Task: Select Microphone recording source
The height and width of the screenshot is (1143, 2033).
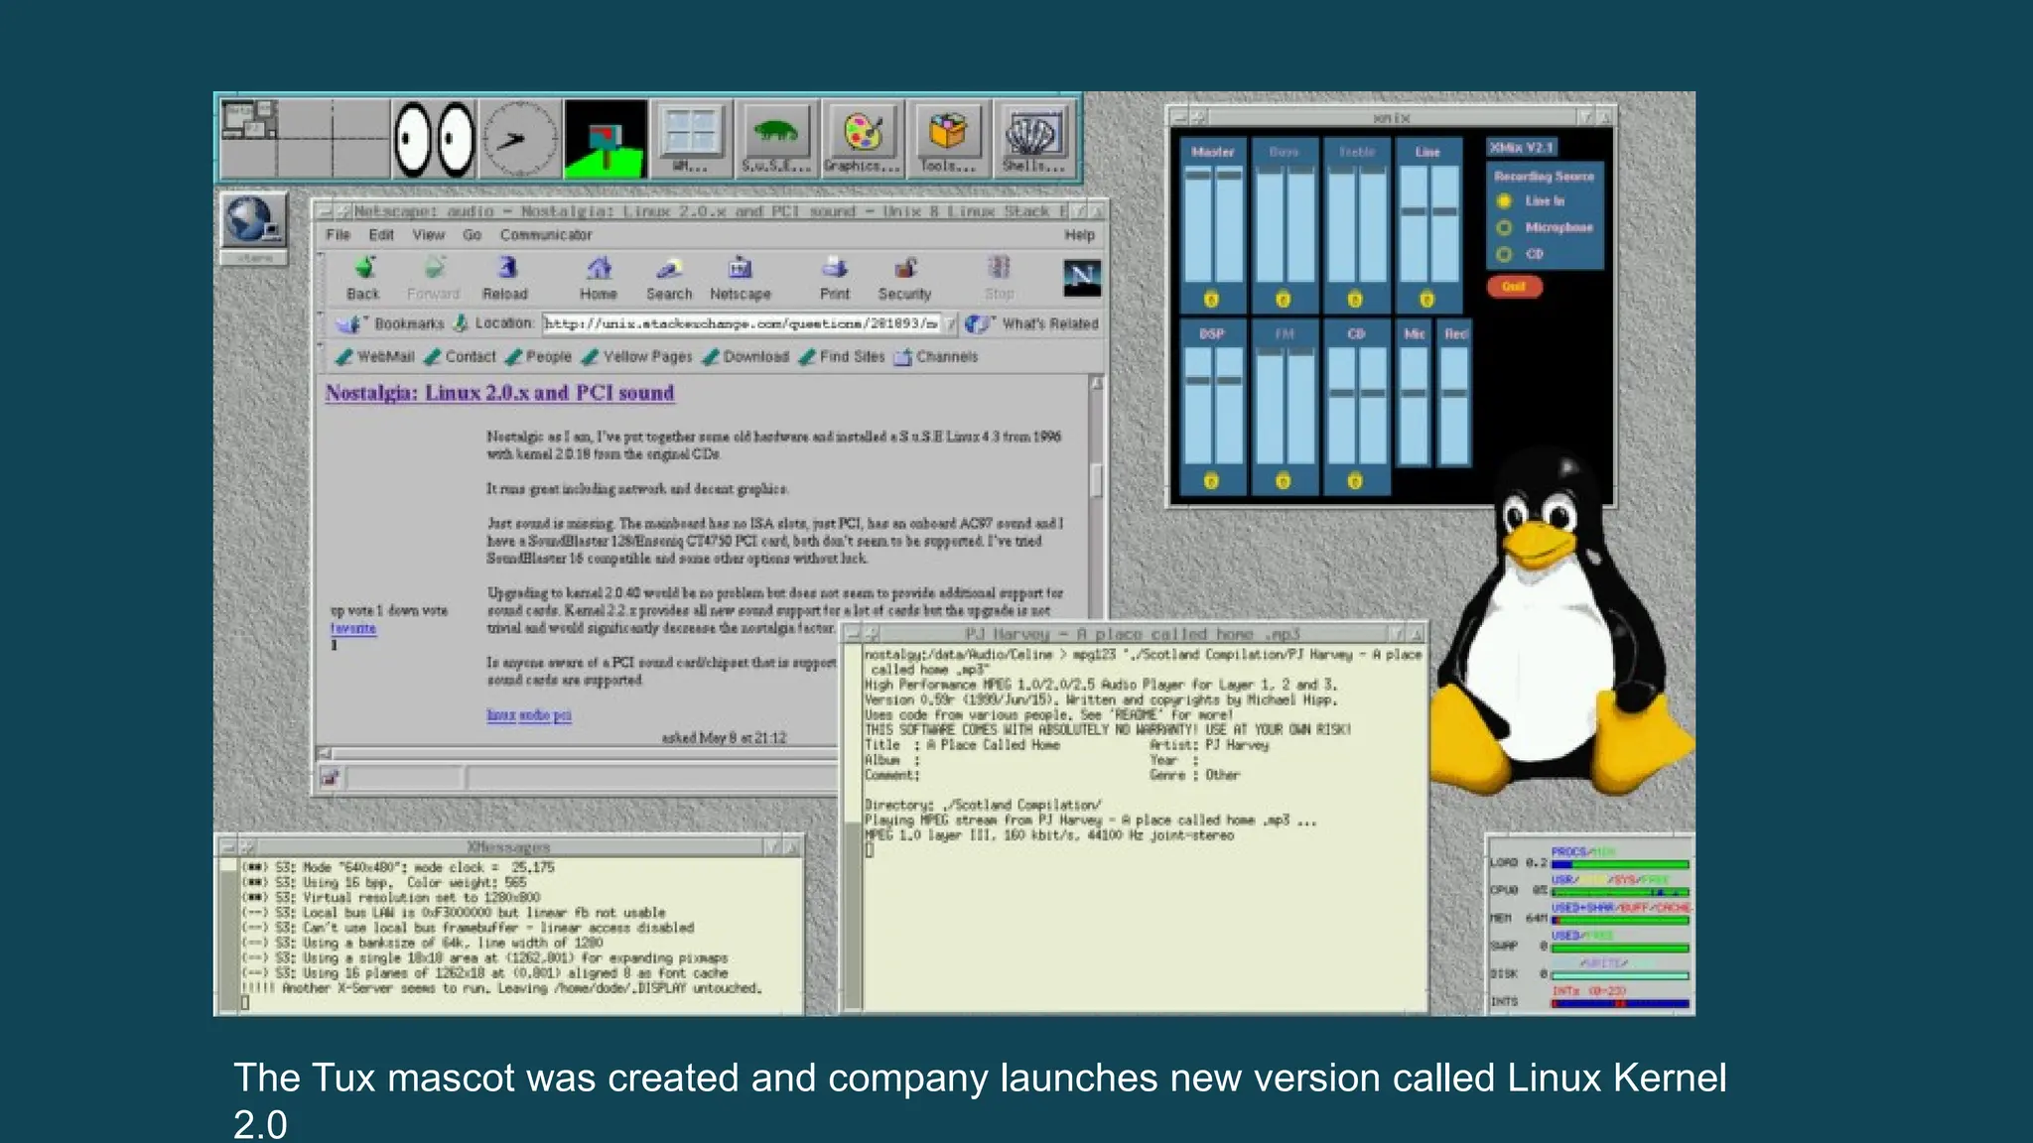Action: coord(1505,227)
